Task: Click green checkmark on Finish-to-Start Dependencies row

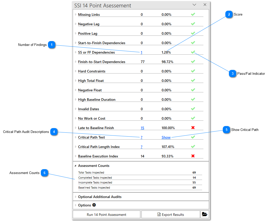Action: point(193,61)
